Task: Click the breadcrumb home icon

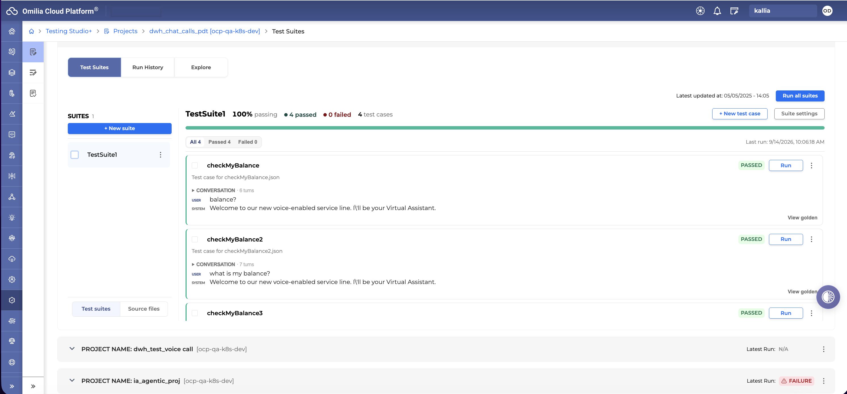Action: pos(31,31)
